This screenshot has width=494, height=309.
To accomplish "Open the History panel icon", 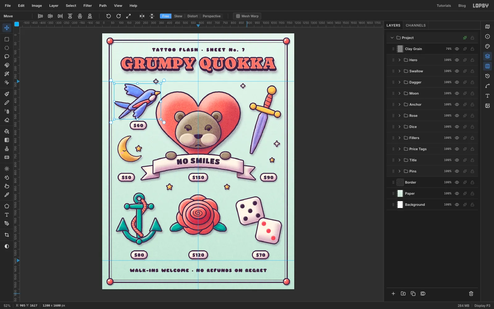I will (488, 76).
